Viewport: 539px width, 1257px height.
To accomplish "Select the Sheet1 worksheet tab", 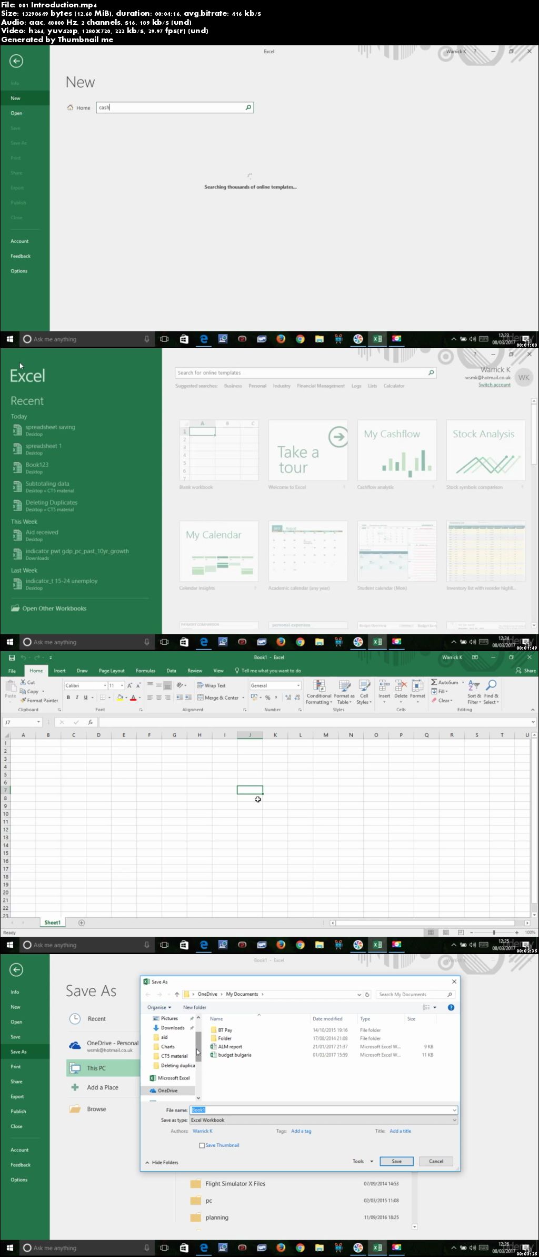I will tap(52, 922).
